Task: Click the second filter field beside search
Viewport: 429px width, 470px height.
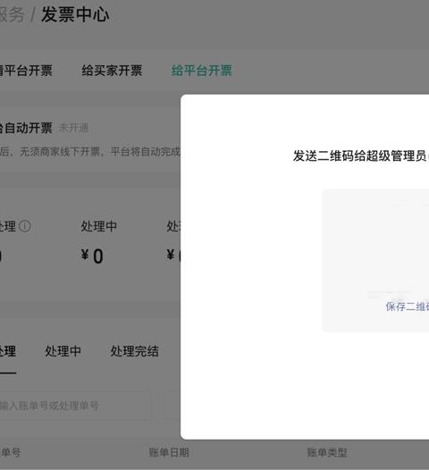Action: coord(172,406)
